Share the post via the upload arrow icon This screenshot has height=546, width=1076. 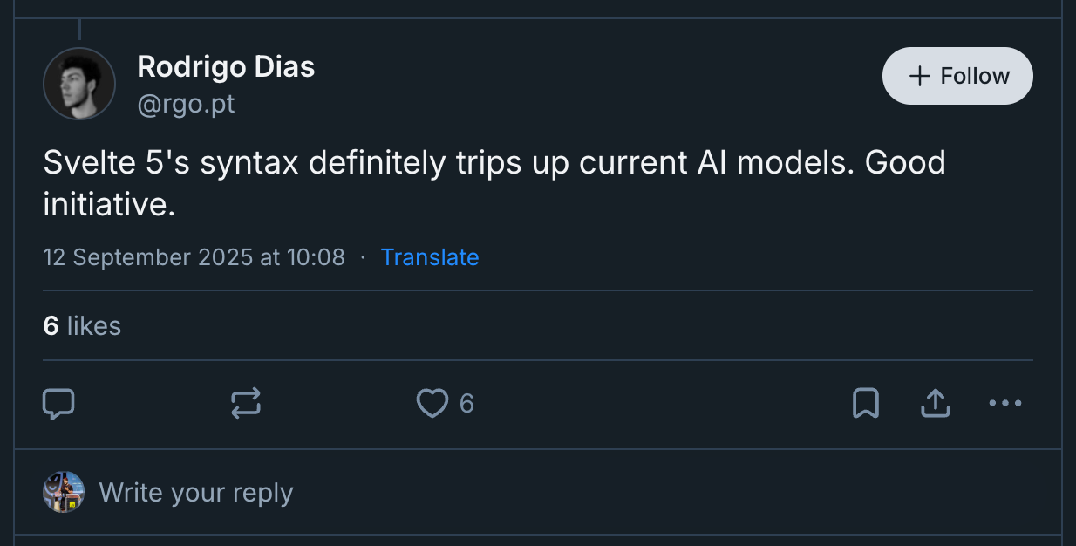[935, 403]
